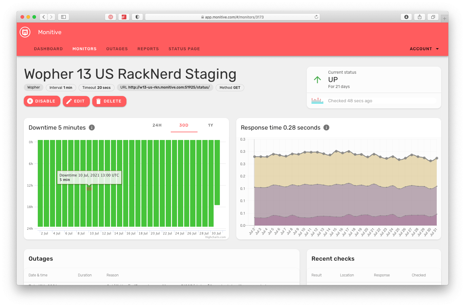
Task: Click the Outages 'Duration' column header
Action: pyautogui.click(x=85, y=275)
